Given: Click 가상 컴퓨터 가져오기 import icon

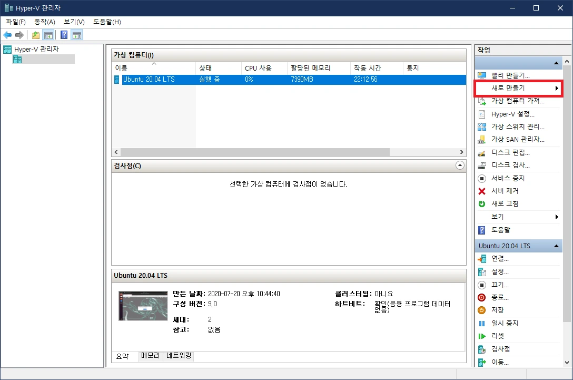Looking at the screenshot, I should point(482,101).
